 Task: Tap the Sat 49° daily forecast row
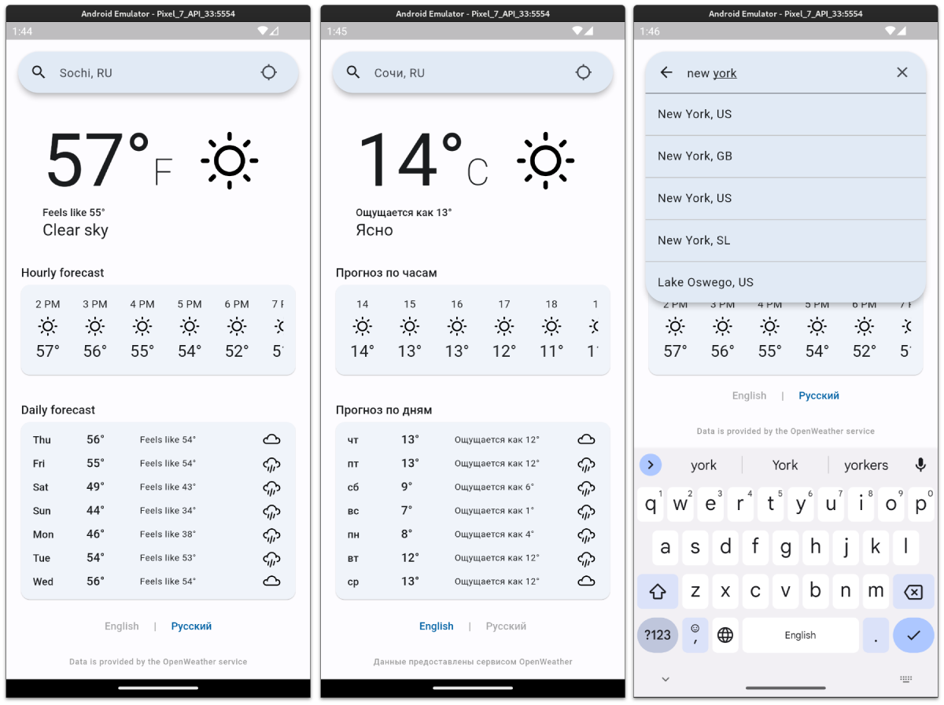click(x=158, y=487)
